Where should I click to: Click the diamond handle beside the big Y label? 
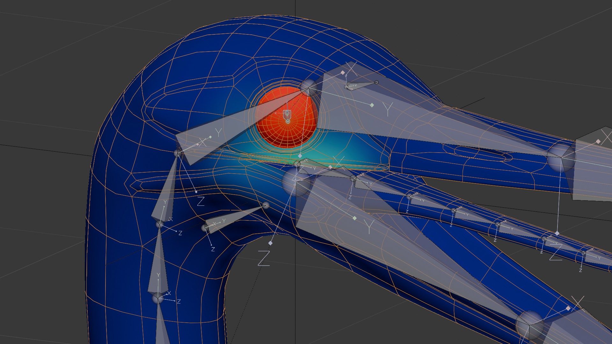pos(372,105)
